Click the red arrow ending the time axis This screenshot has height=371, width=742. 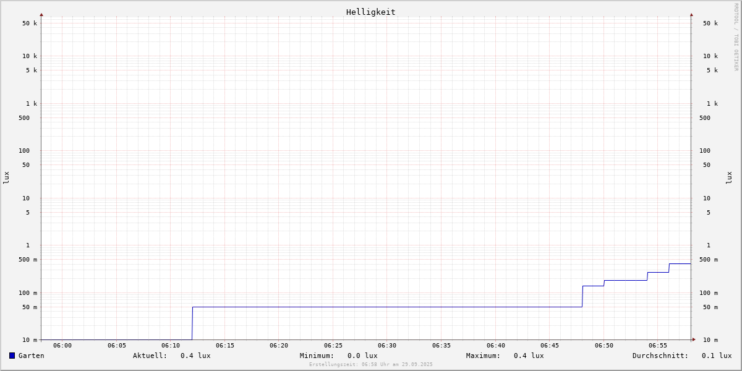[x=694, y=339]
